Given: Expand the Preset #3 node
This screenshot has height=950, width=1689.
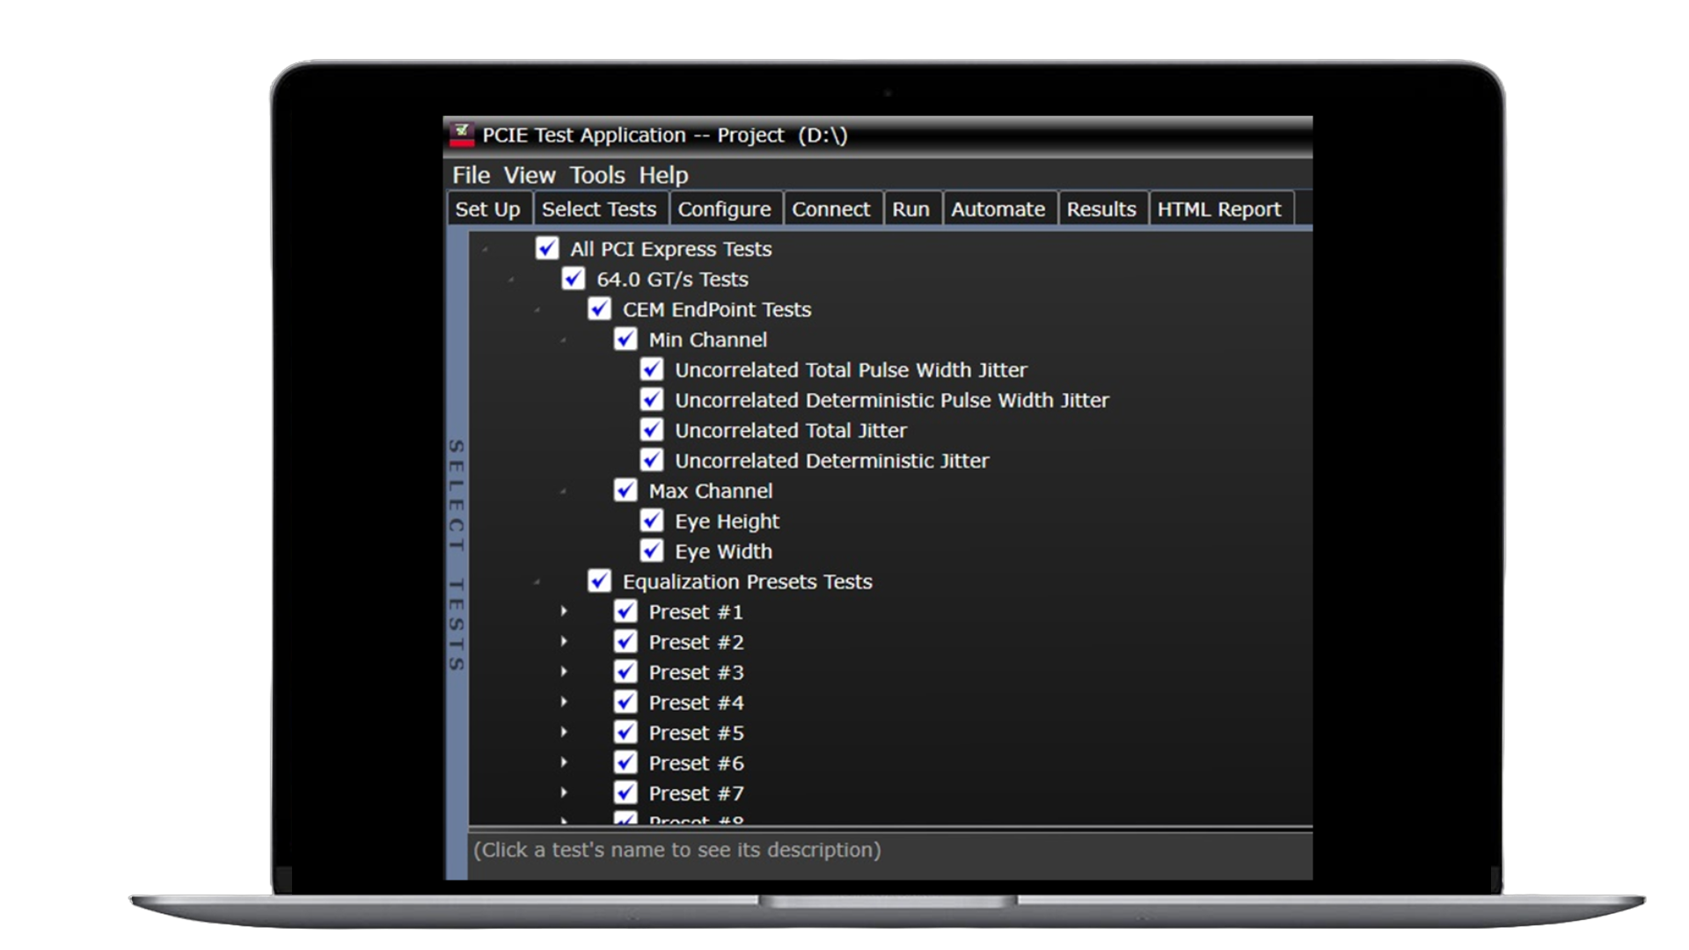Looking at the screenshot, I should (x=564, y=672).
